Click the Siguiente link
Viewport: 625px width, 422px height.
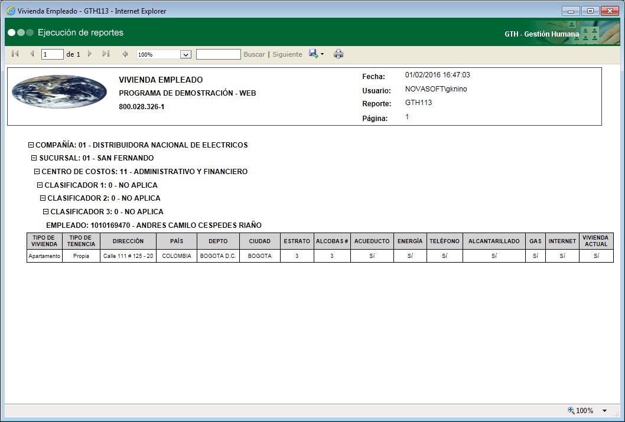tap(287, 54)
